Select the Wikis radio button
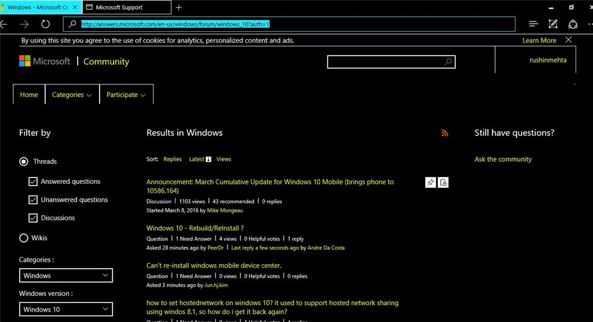 23,238
